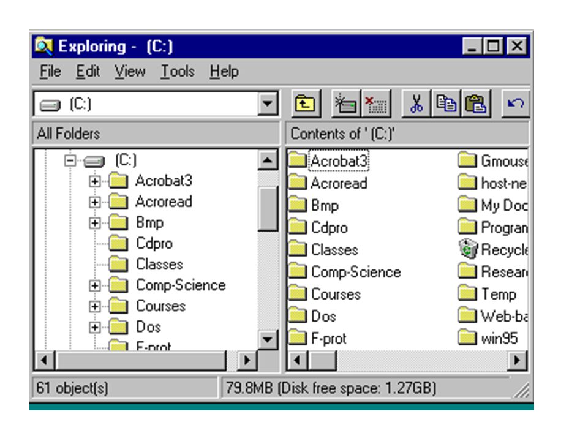This screenshot has height=441, width=588.
Task: Click tree pane vertical scrollbar thumb
Action: tap(268, 208)
